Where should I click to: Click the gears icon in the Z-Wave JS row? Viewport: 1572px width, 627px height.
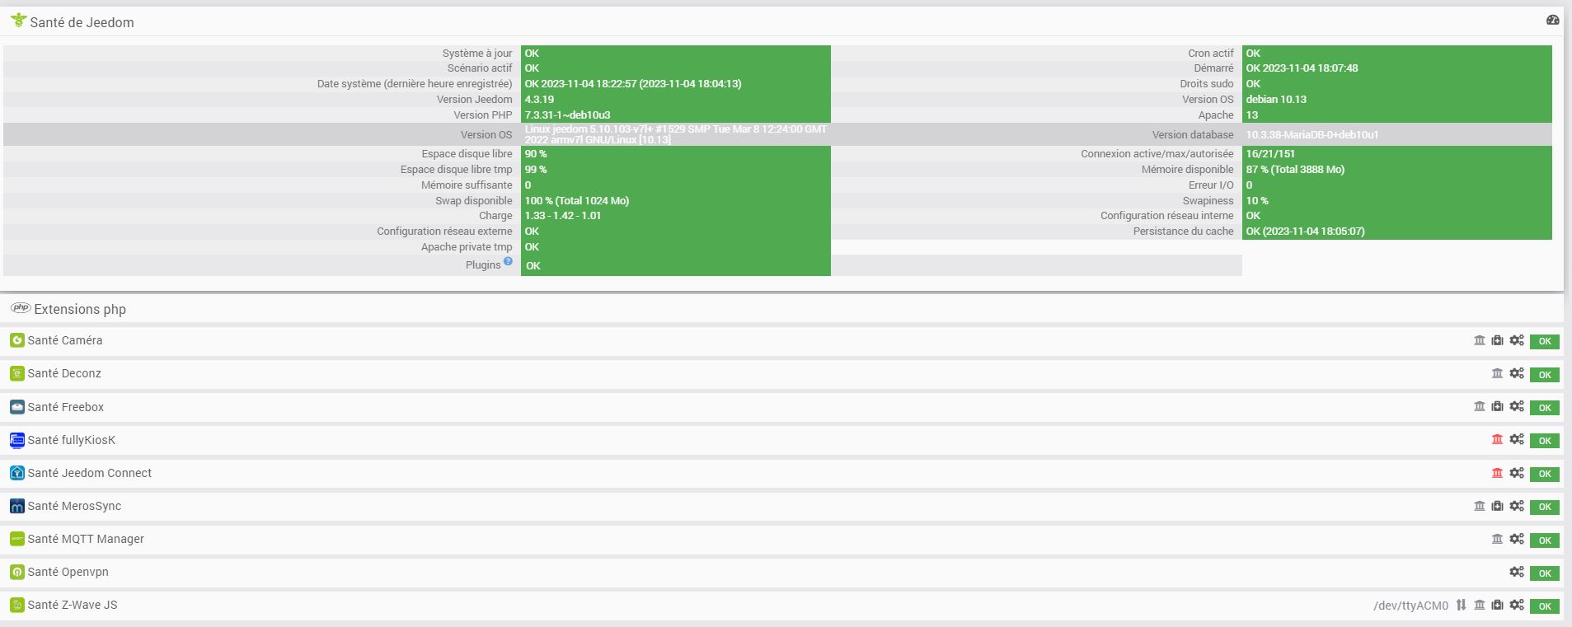click(1517, 605)
